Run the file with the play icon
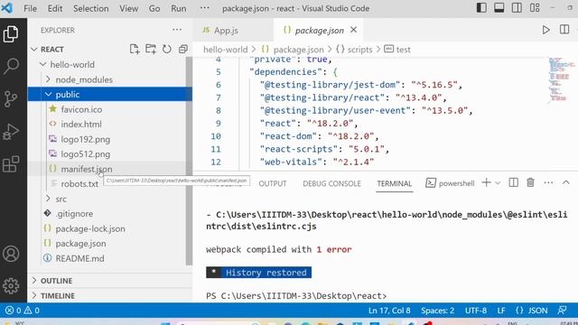 (x=545, y=30)
